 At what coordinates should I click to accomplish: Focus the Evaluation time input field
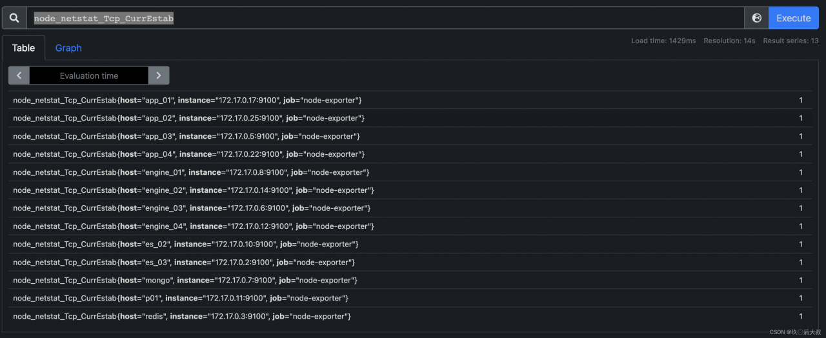(89, 75)
